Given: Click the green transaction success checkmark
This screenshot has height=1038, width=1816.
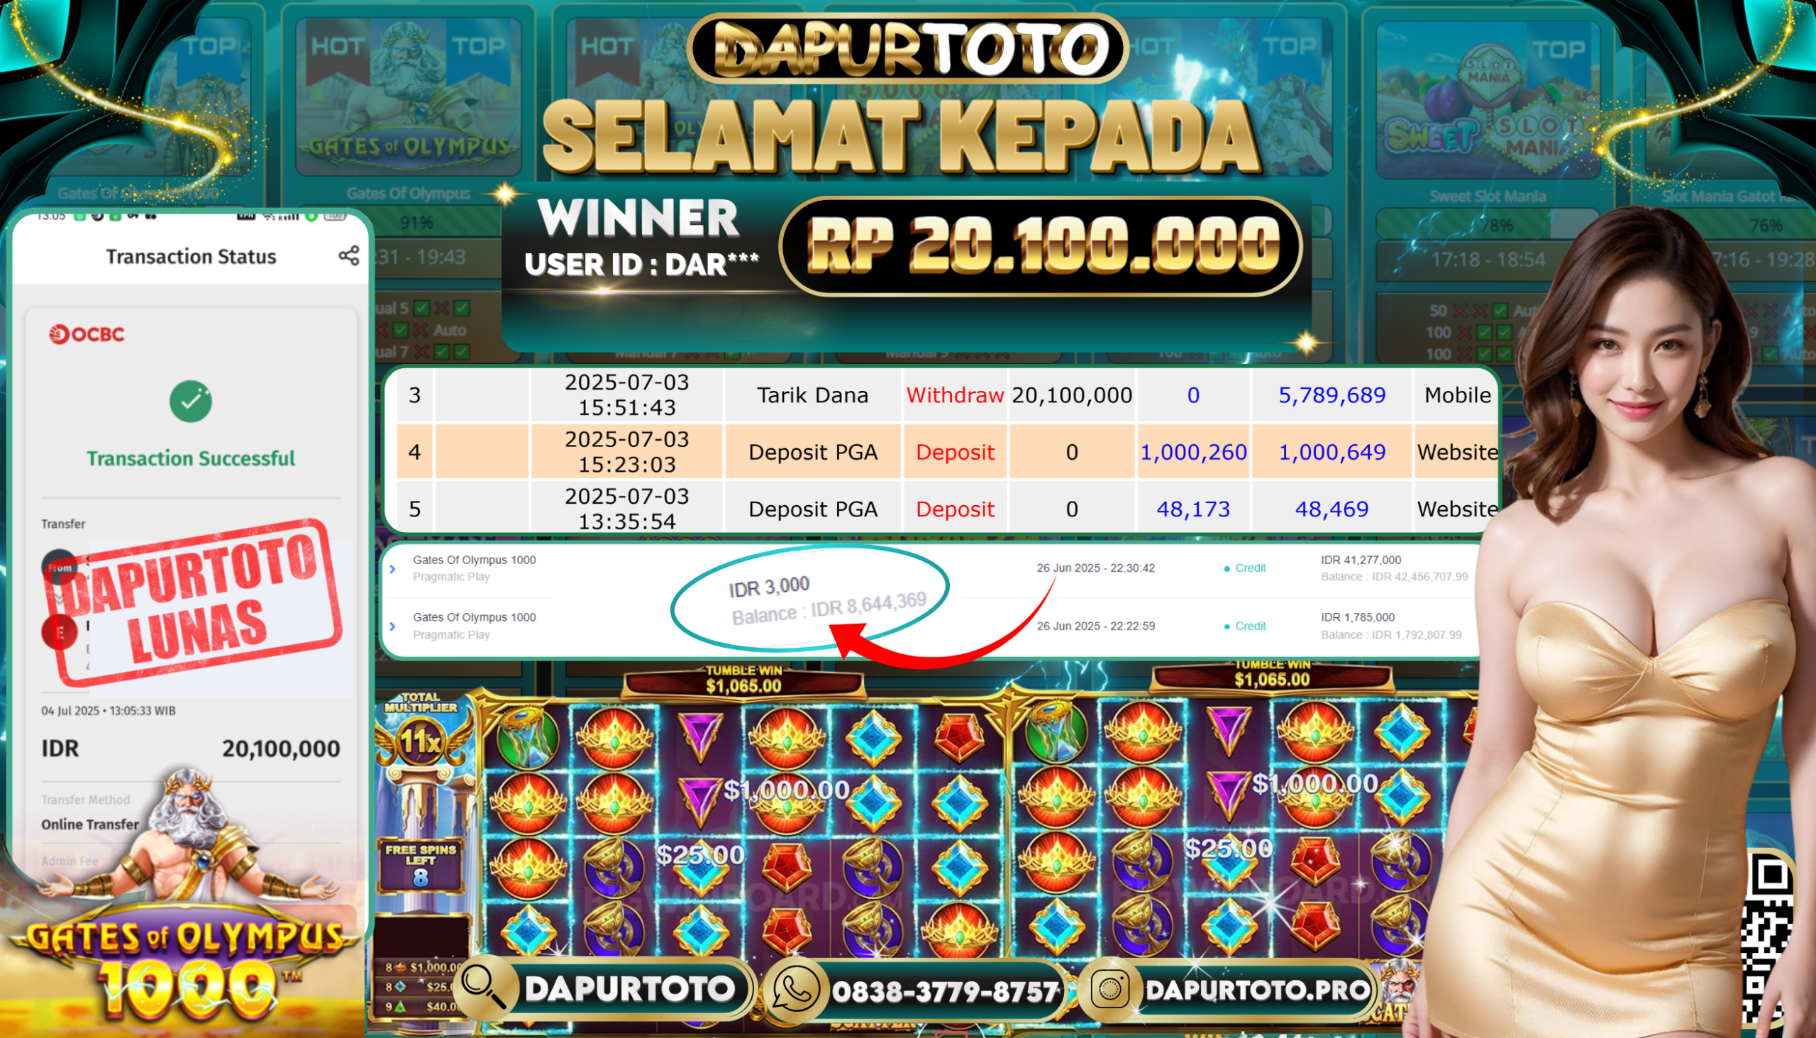Looking at the screenshot, I should point(190,402).
